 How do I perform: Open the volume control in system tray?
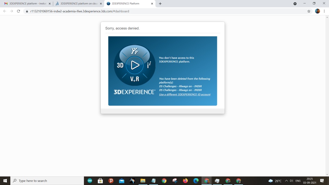tap(291, 181)
